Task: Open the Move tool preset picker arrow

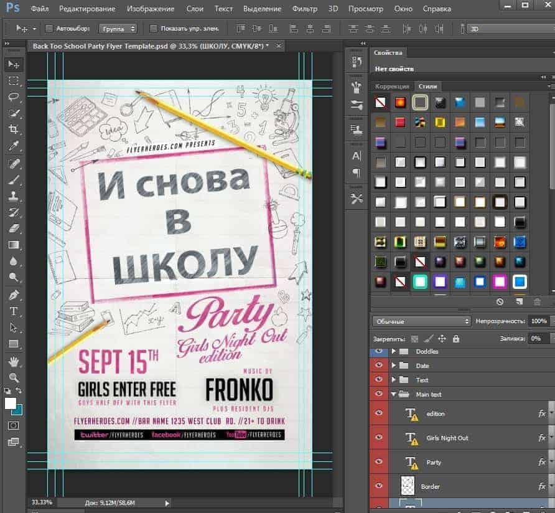Action: [34, 29]
